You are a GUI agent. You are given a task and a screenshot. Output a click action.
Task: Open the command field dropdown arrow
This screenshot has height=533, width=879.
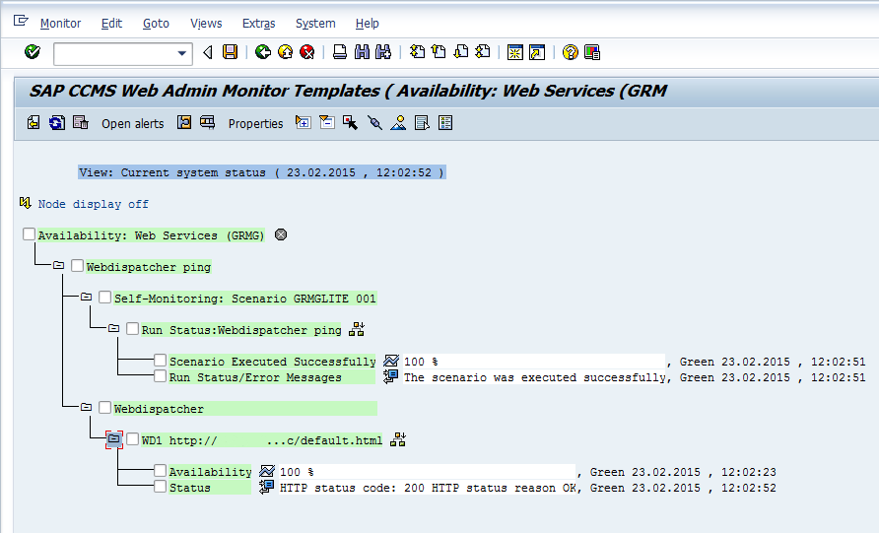tap(181, 54)
